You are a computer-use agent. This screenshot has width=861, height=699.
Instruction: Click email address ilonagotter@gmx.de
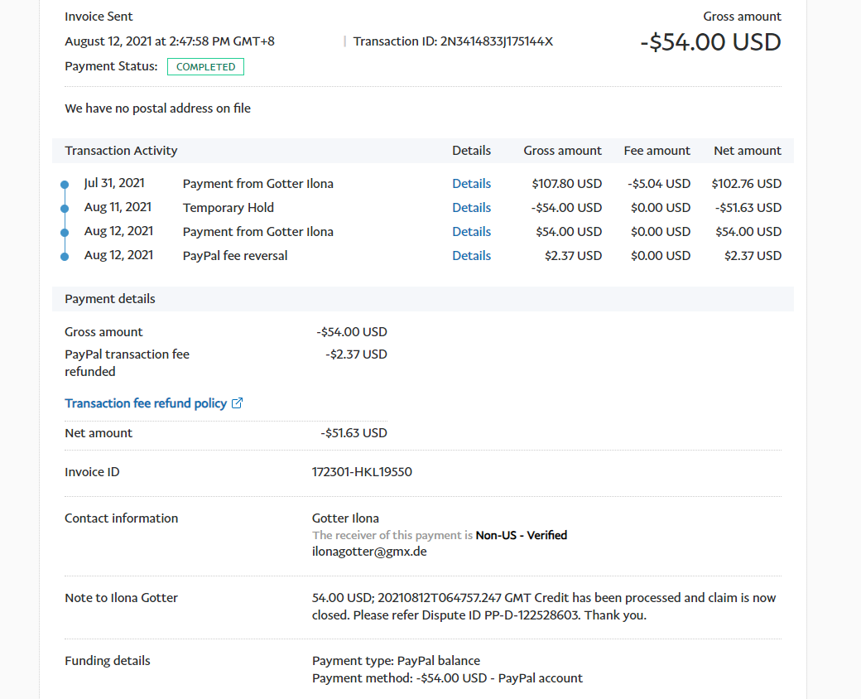[x=369, y=551]
